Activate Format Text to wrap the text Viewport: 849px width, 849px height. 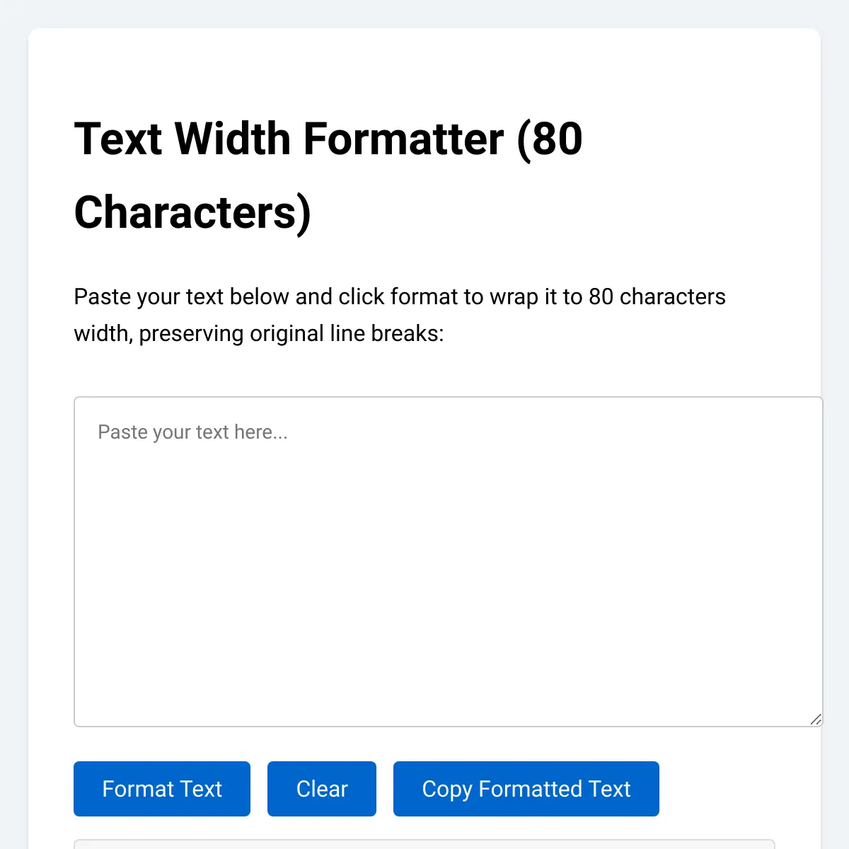[x=161, y=788]
